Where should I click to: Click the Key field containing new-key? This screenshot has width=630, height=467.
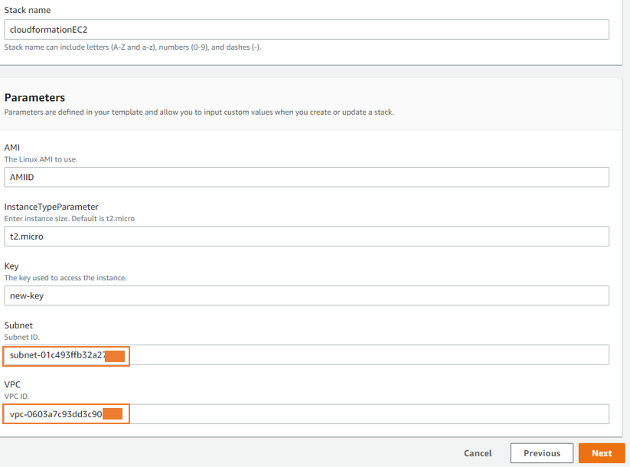tap(306, 296)
